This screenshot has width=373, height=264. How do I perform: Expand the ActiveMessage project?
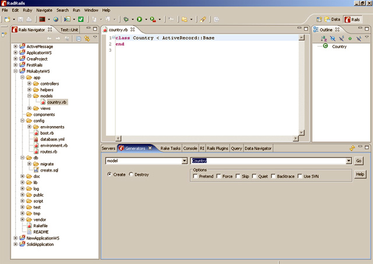tap(16, 47)
